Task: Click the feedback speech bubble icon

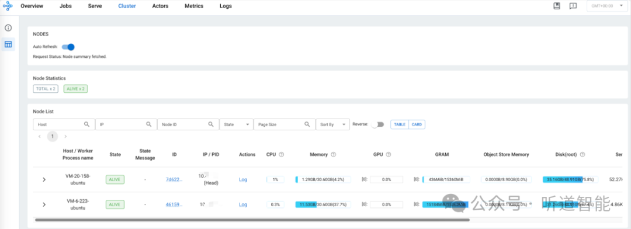Action: click(573, 6)
